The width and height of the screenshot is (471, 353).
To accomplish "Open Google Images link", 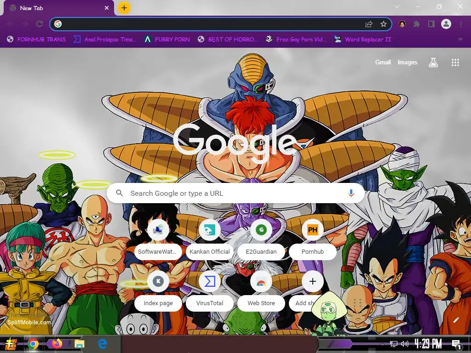I will (x=408, y=62).
